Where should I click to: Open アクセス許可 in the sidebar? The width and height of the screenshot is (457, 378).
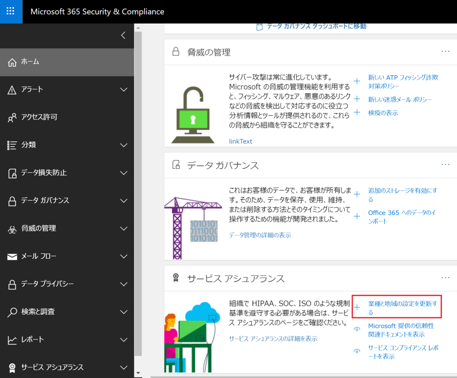pos(67,117)
